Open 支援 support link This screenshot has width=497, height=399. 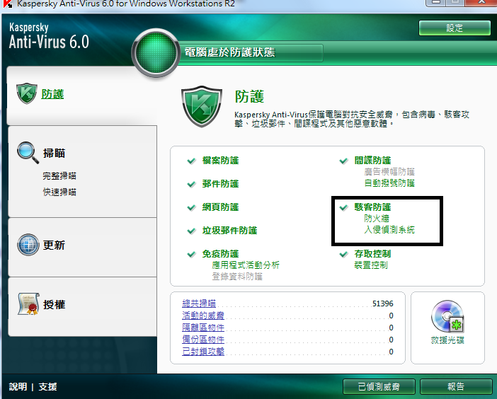pos(47,387)
